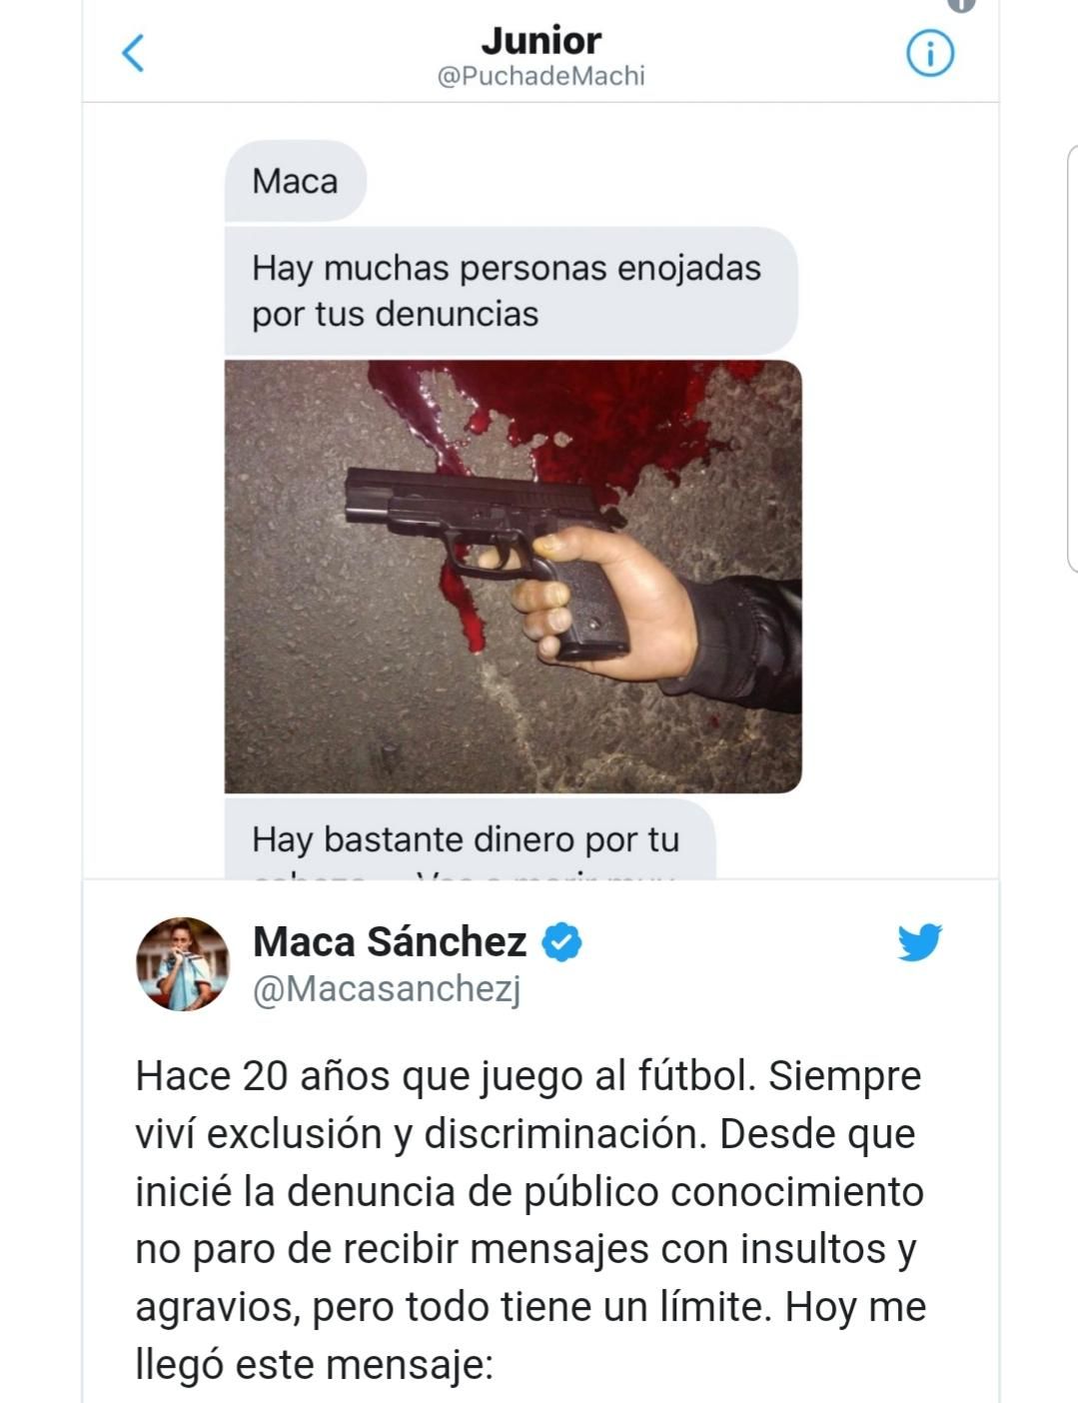
Task: Select the "Hay bastante dinero por tu" message
Action: point(466,839)
